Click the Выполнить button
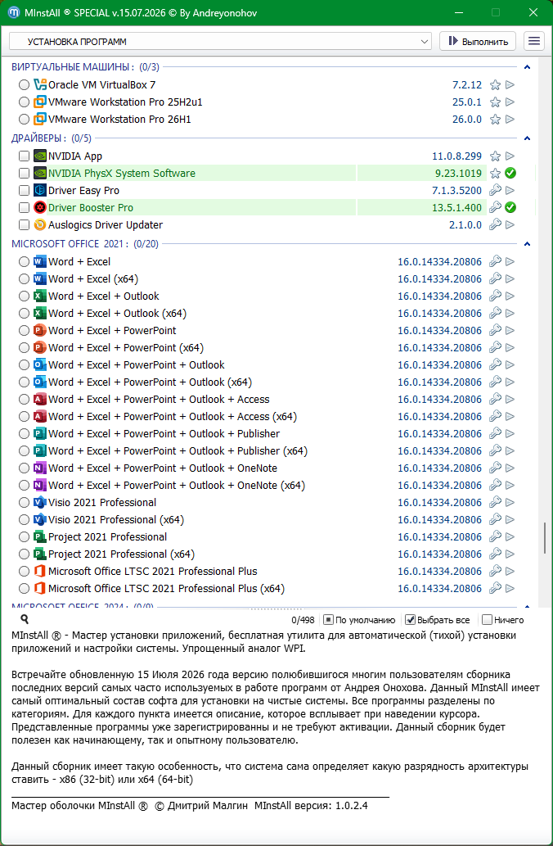Image resolution: width=553 pixels, height=846 pixels. [x=478, y=42]
